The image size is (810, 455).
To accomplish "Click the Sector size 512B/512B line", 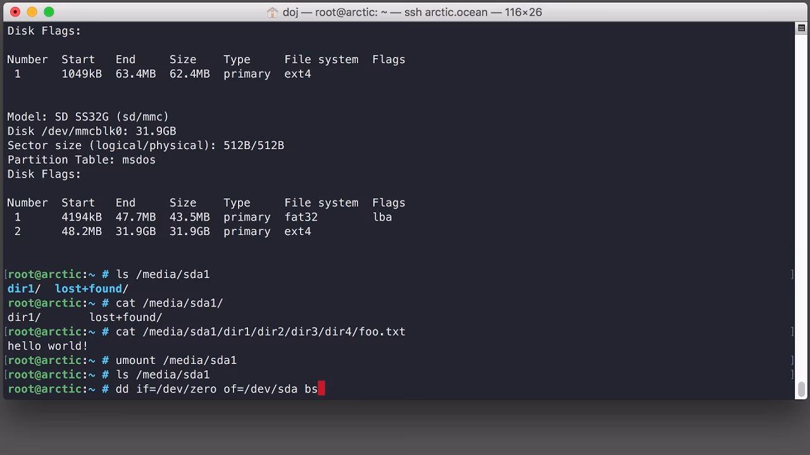I will point(146,145).
